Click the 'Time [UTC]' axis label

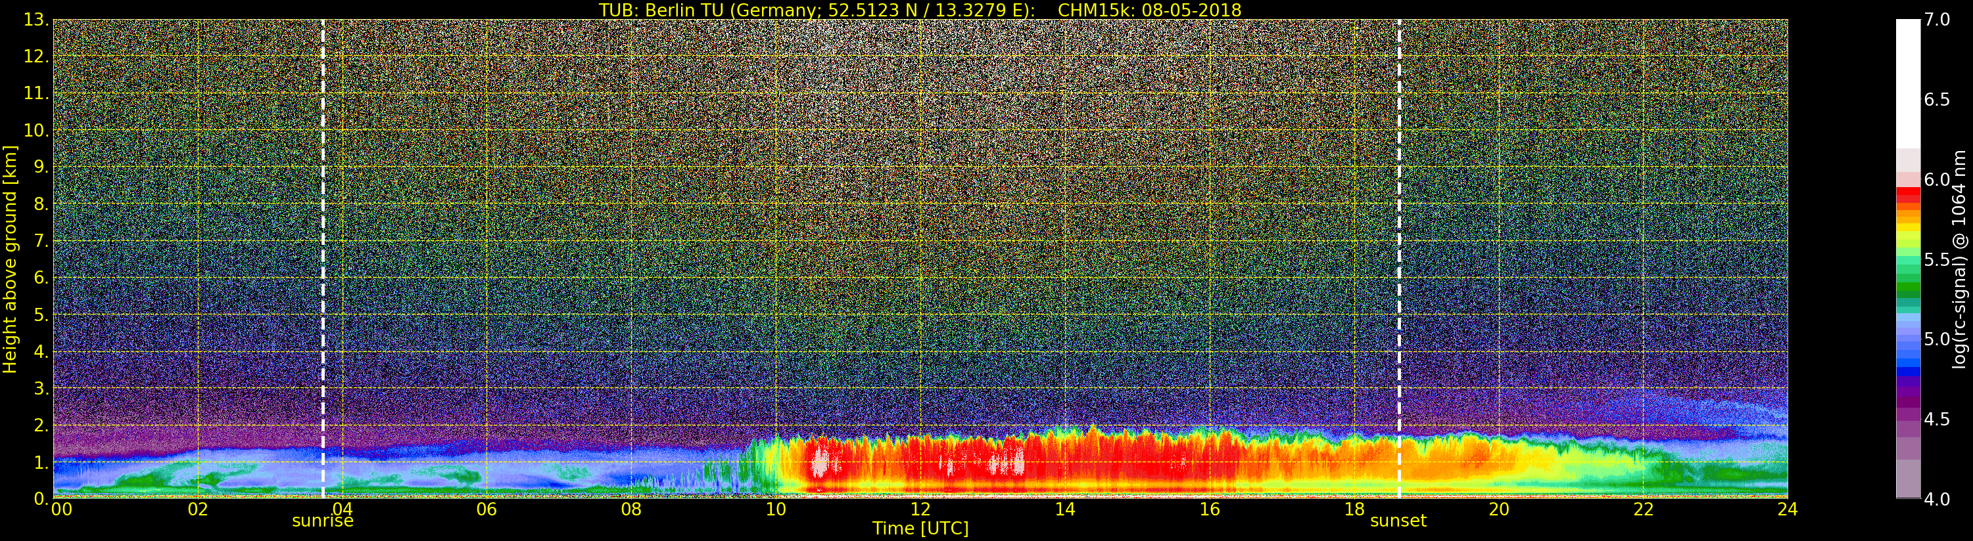pyautogui.click(x=920, y=529)
